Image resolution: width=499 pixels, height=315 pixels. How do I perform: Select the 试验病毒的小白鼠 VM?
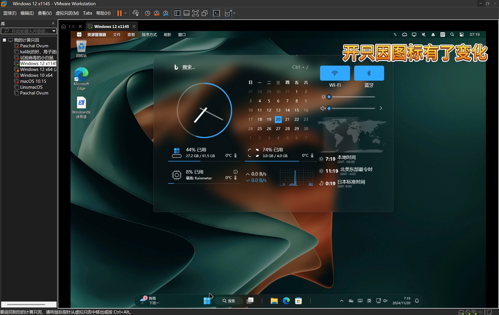pos(34,58)
